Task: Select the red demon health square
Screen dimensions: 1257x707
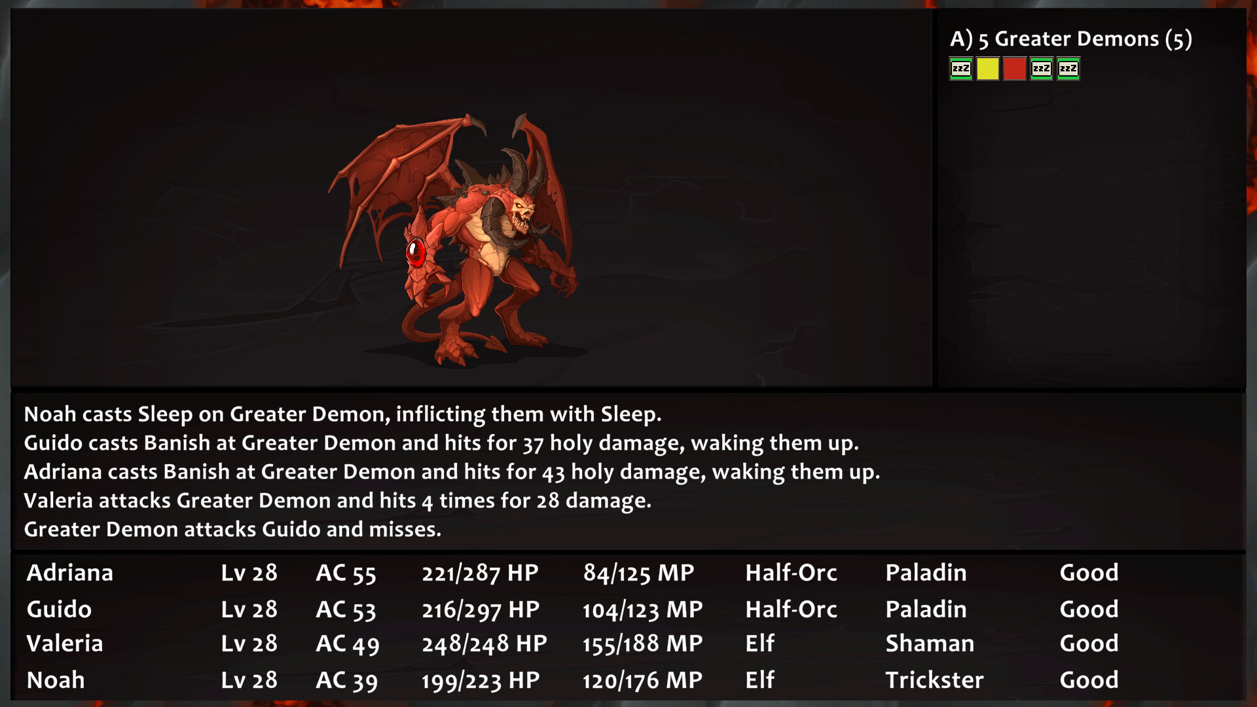Action: point(1014,69)
